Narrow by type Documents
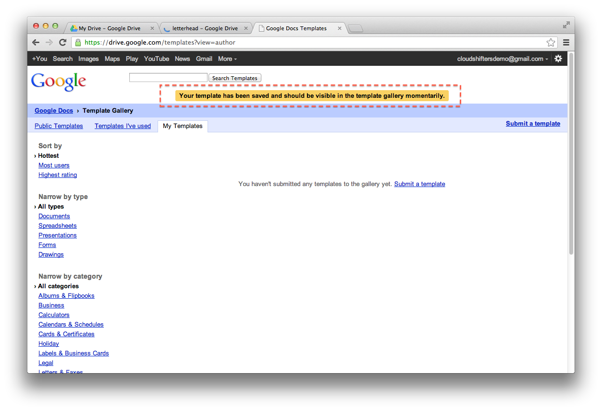602x411 pixels. [54, 216]
